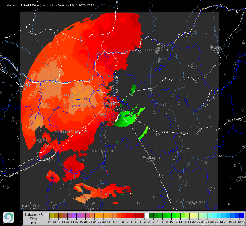The image size is (246, 226).
Task: Click the '-64' legend value
Action: [49, 222]
